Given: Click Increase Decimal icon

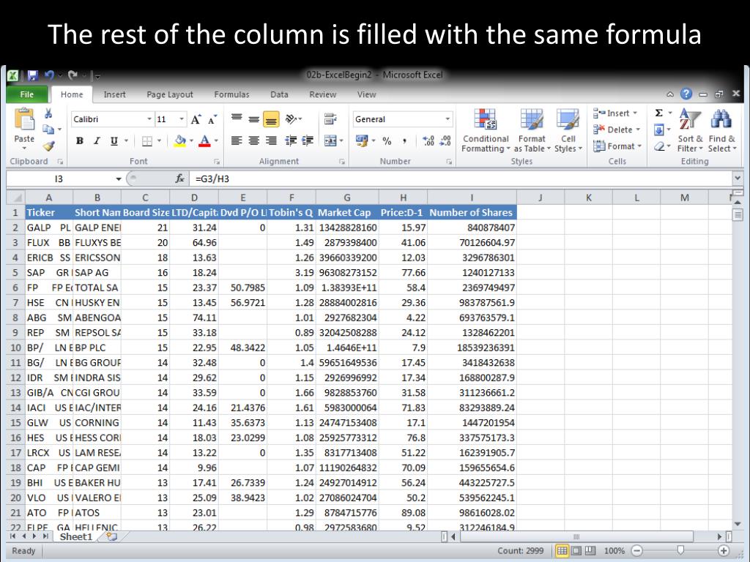Looking at the screenshot, I should pos(428,140).
